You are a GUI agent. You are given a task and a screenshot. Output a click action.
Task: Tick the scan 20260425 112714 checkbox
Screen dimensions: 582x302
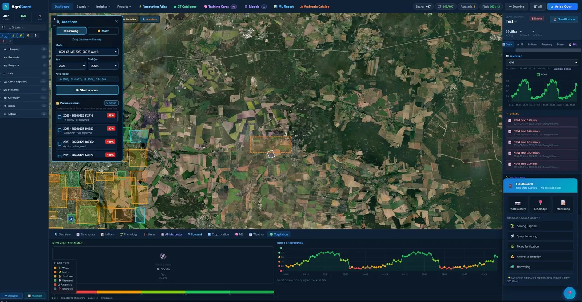[x=60, y=117]
